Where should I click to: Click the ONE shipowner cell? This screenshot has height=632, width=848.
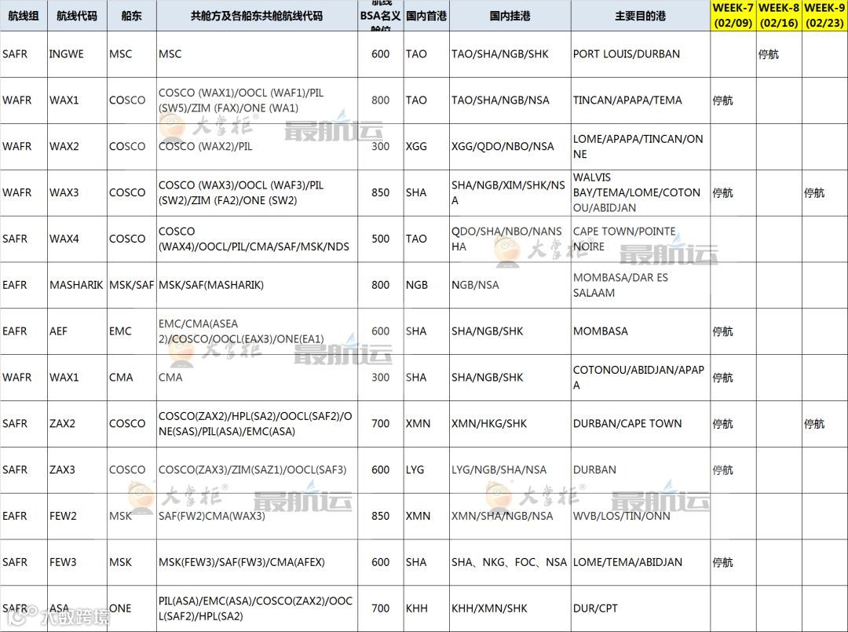point(131,608)
